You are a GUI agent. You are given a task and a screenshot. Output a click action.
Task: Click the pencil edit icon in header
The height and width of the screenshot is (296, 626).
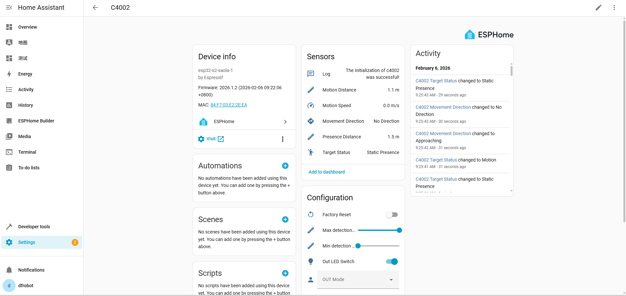[598, 7]
